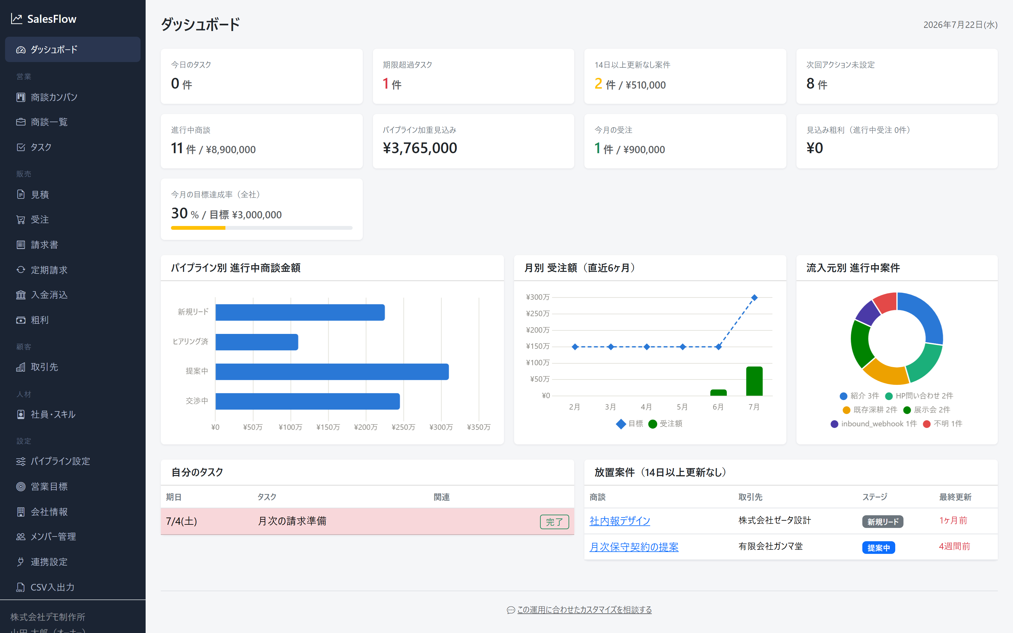Open the 14日以上更新なし案件 card
The height and width of the screenshot is (633, 1013).
(685, 76)
